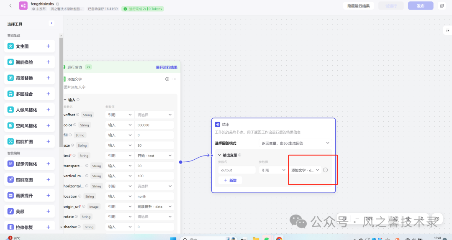Open the 添加文字 node more options
This screenshot has height=240, width=452.
click(x=175, y=79)
